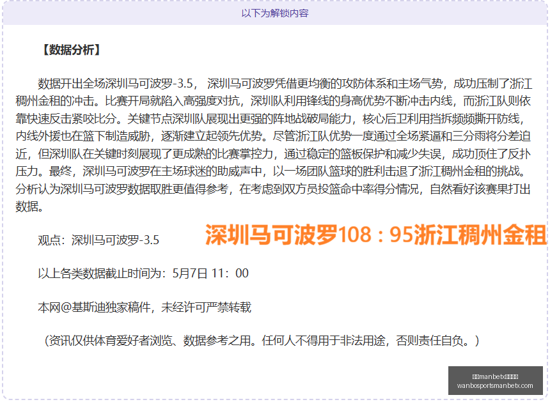Click the '以下为解锁内容' header text
This screenshot has height=402, width=550.
274,13
